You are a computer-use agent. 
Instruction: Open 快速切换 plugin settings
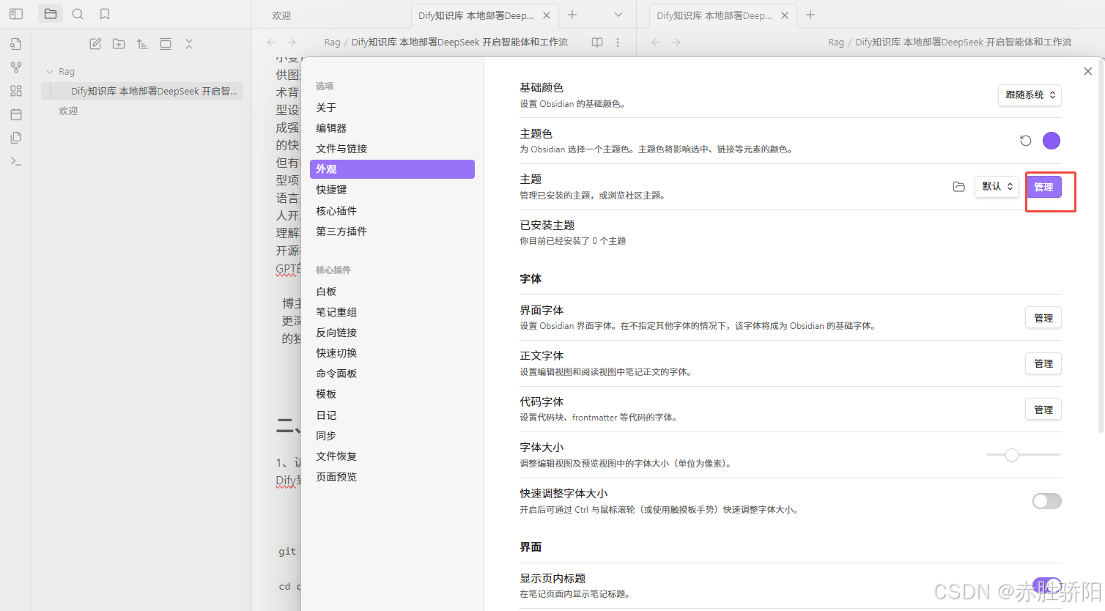pyautogui.click(x=392, y=353)
